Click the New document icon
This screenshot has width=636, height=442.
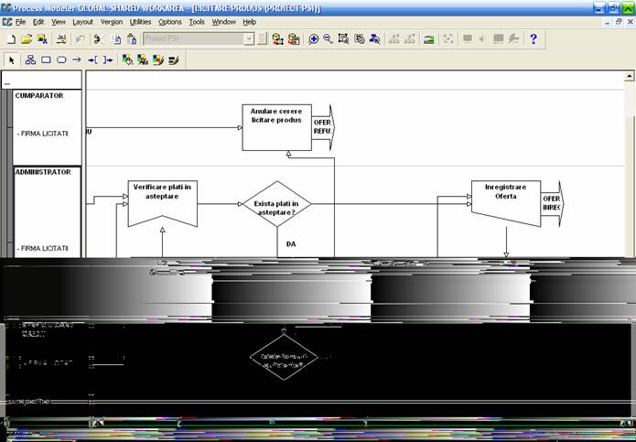[11, 39]
